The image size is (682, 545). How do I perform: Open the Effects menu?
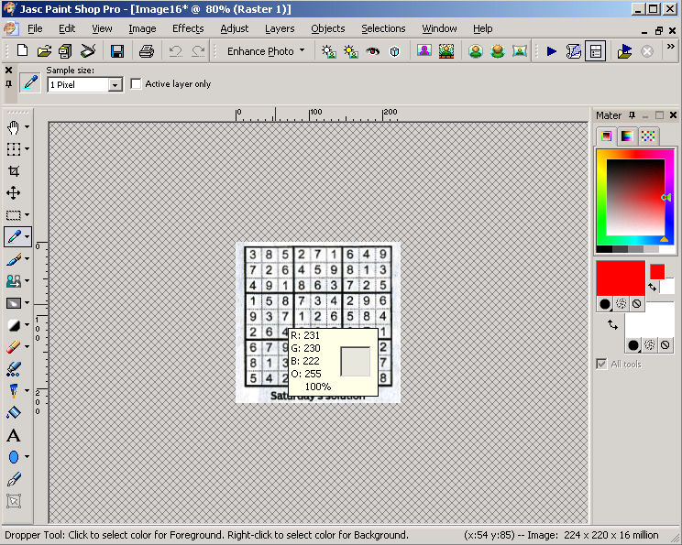point(188,28)
